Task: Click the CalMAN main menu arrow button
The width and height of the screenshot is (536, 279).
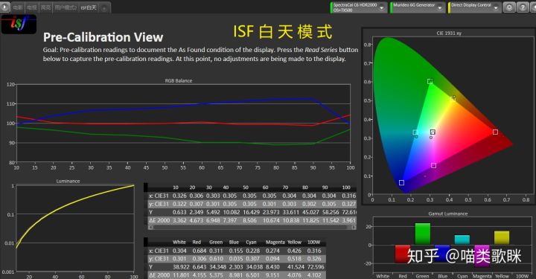Action: coord(4,7)
